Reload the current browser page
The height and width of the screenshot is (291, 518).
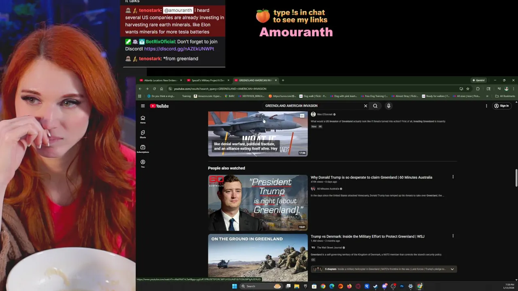pos(154,89)
